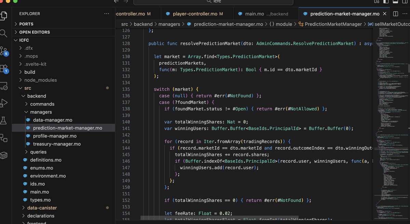The height and width of the screenshot is (224, 410).
Task: Click the navigate back arrow
Action: point(116,1)
